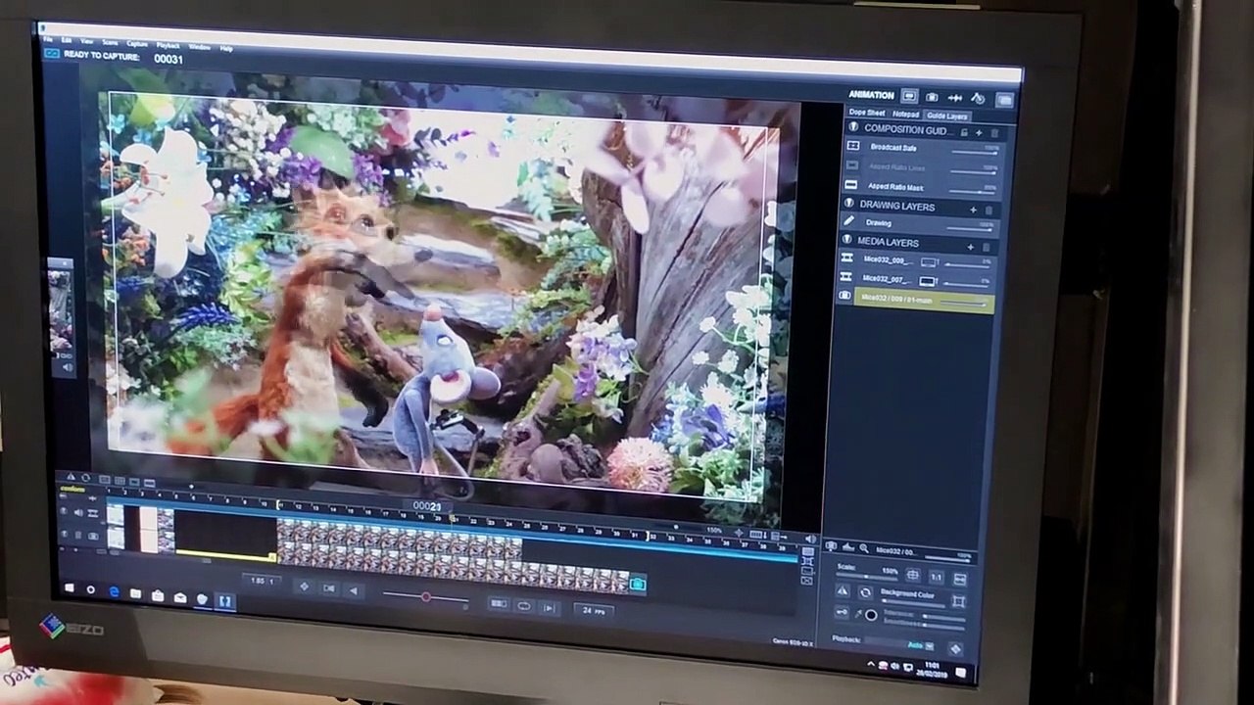Add a new composition guide with plus

click(x=978, y=132)
